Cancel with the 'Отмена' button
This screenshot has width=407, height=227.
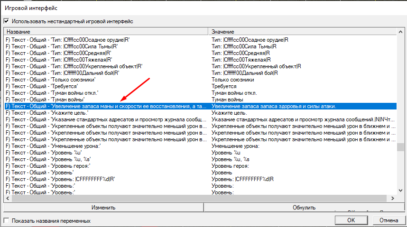389,220
